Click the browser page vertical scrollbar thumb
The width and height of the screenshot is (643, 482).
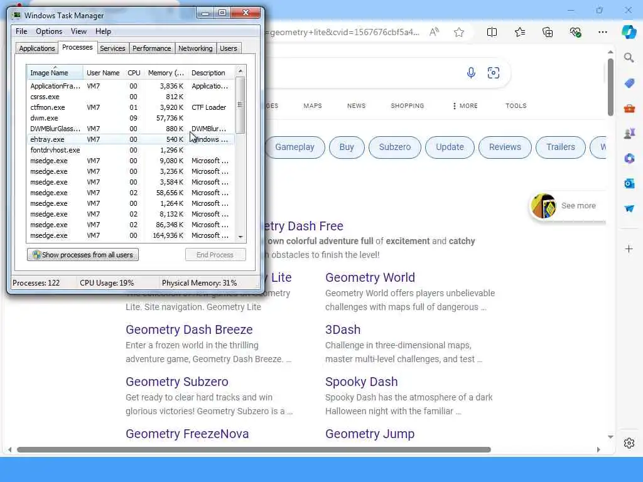click(610, 87)
